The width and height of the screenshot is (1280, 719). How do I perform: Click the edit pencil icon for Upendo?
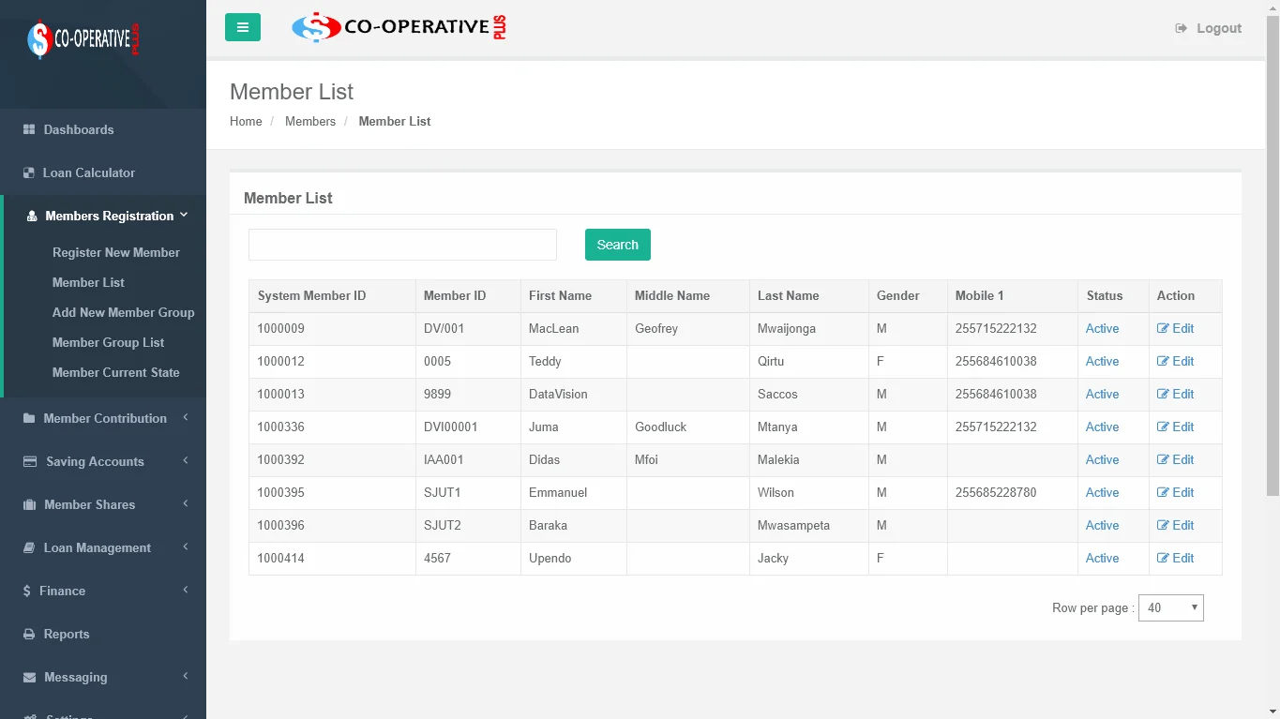pyautogui.click(x=1163, y=558)
